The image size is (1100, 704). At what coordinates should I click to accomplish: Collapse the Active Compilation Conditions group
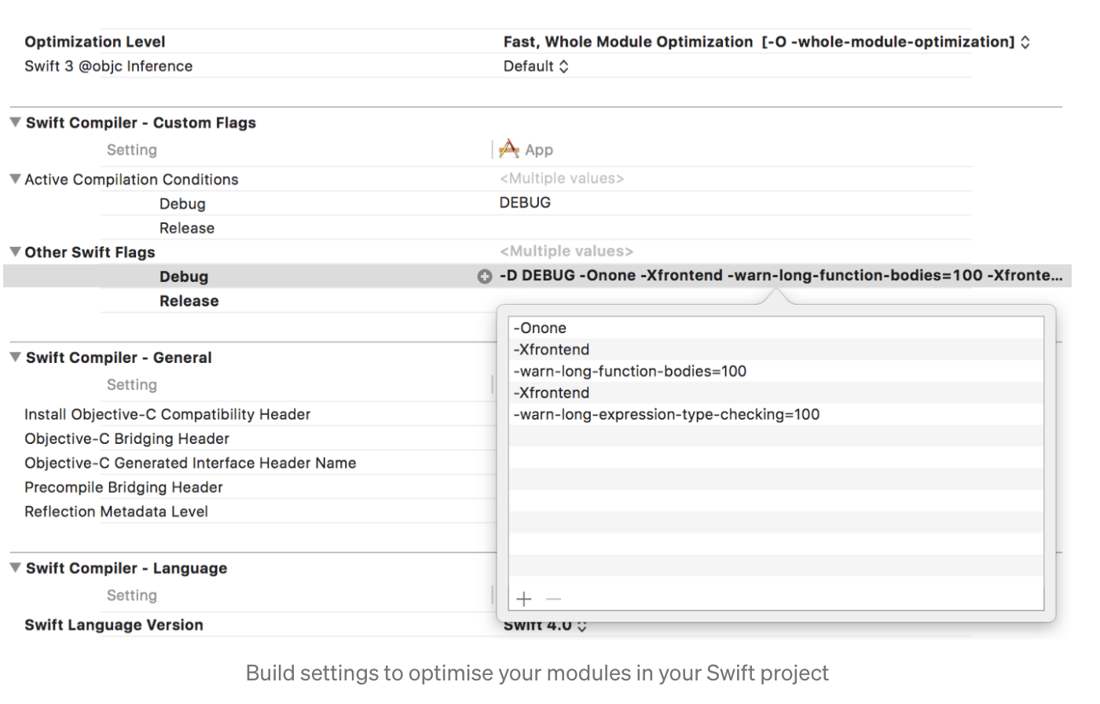point(13,178)
